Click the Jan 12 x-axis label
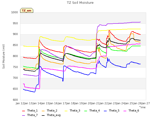Screen dimensions: 161x120 click(20, 103)
